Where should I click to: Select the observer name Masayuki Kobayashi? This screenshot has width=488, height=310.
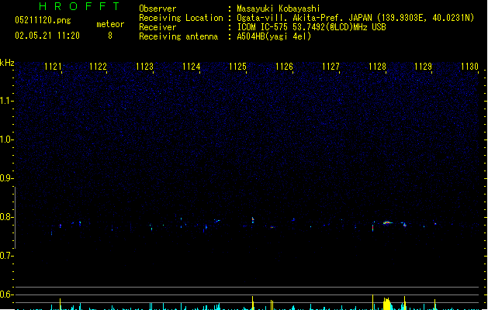coord(279,9)
